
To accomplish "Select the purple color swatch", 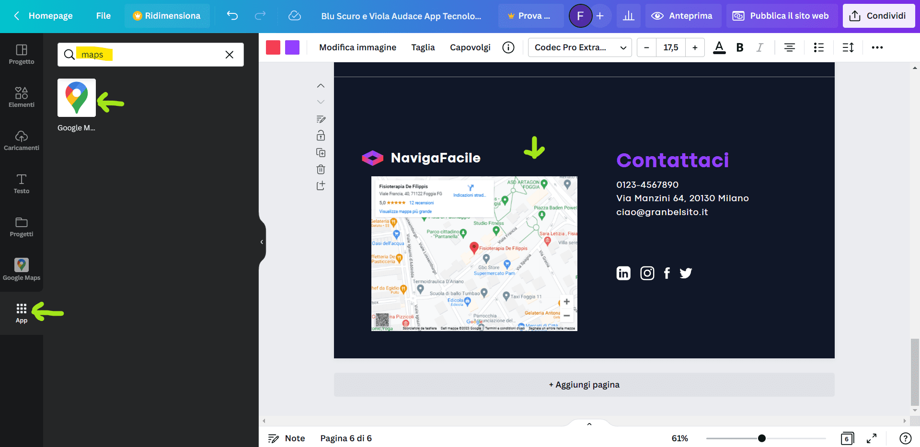I will (x=292, y=47).
